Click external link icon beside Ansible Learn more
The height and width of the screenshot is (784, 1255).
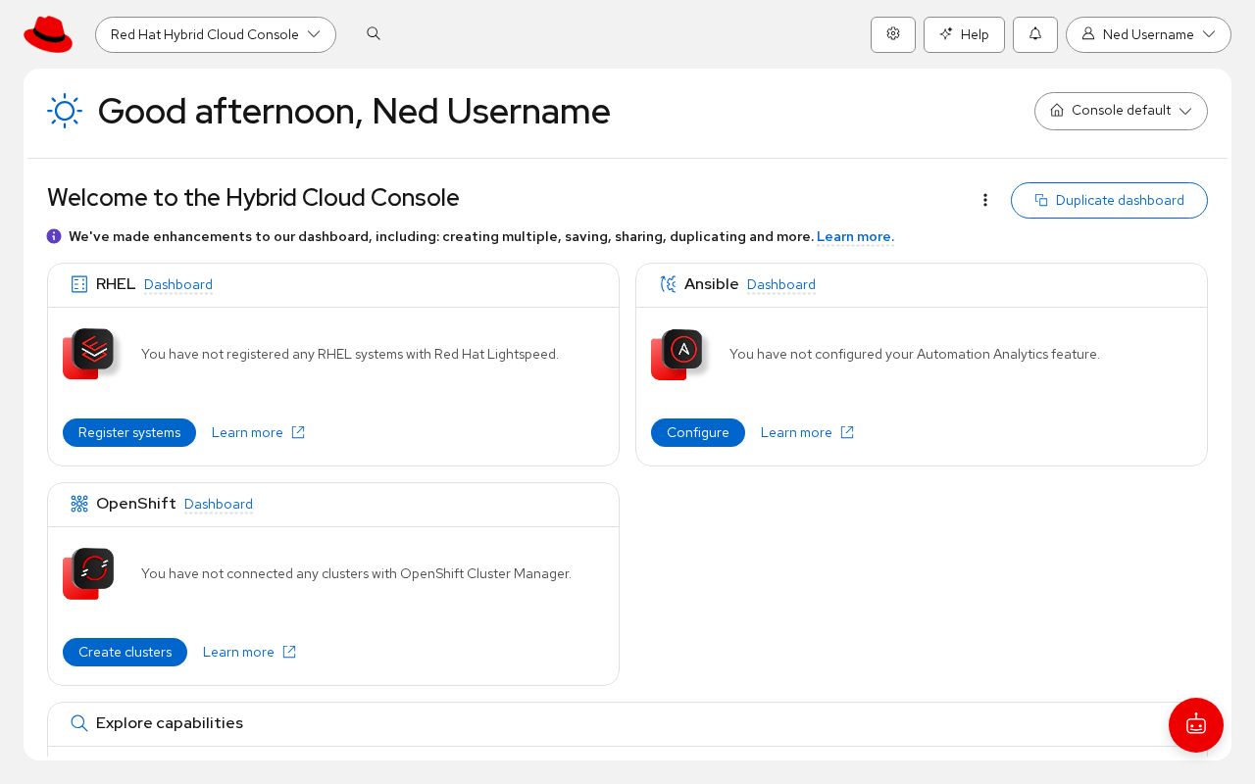coord(847,432)
